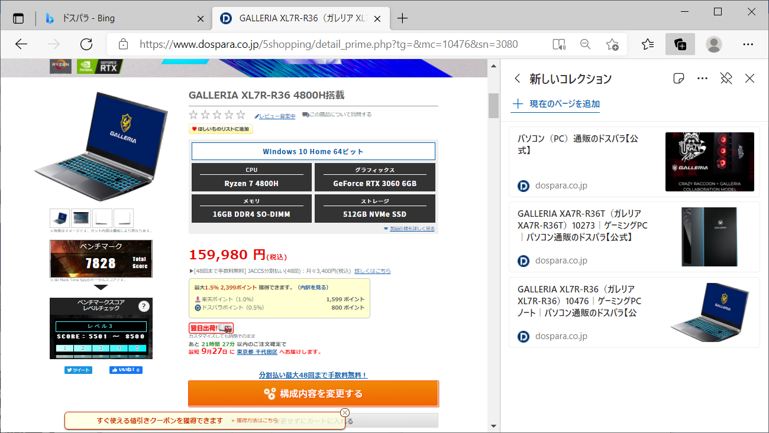Tweet this product page
The image size is (769, 433).
click(x=78, y=370)
